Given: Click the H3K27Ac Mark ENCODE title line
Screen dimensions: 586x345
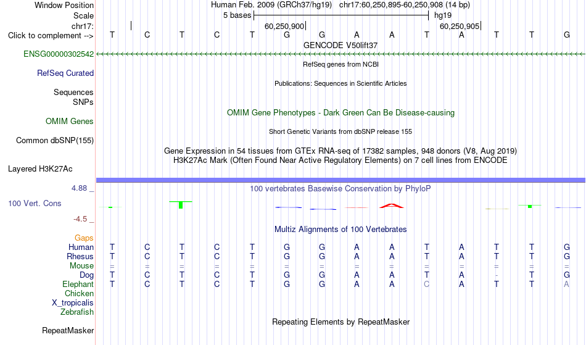Looking at the screenshot, I should pyautogui.click(x=340, y=160).
